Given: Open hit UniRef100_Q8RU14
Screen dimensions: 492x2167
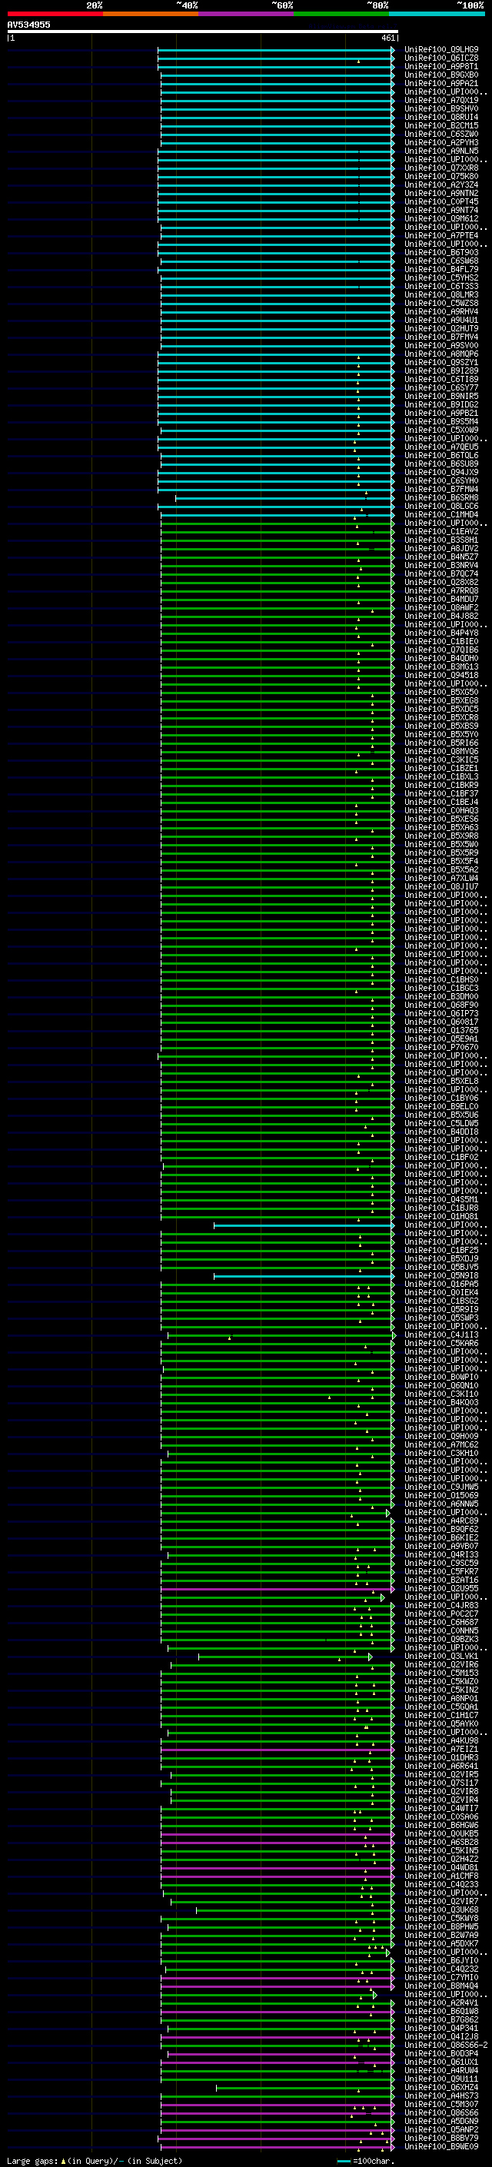Looking at the screenshot, I should click(x=441, y=117).
